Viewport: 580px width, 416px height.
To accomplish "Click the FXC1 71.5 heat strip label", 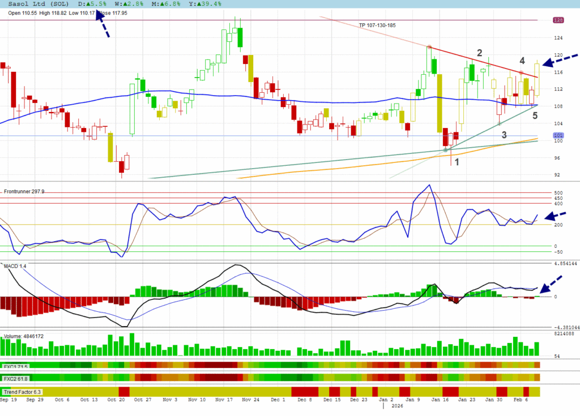I will point(15,367).
